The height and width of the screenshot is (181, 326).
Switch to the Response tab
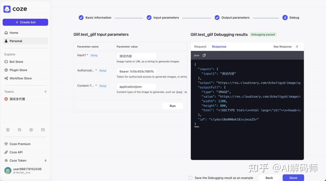click(219, 46)
